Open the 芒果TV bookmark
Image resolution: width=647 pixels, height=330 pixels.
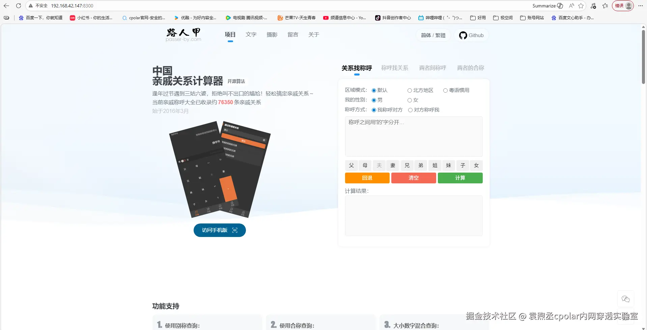[x=297, y=18]
